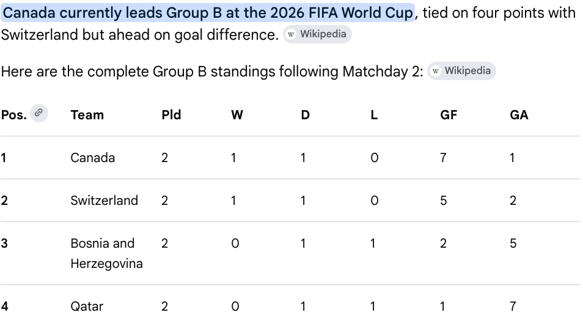
Task: Click the GF column header
Action: 449,115
